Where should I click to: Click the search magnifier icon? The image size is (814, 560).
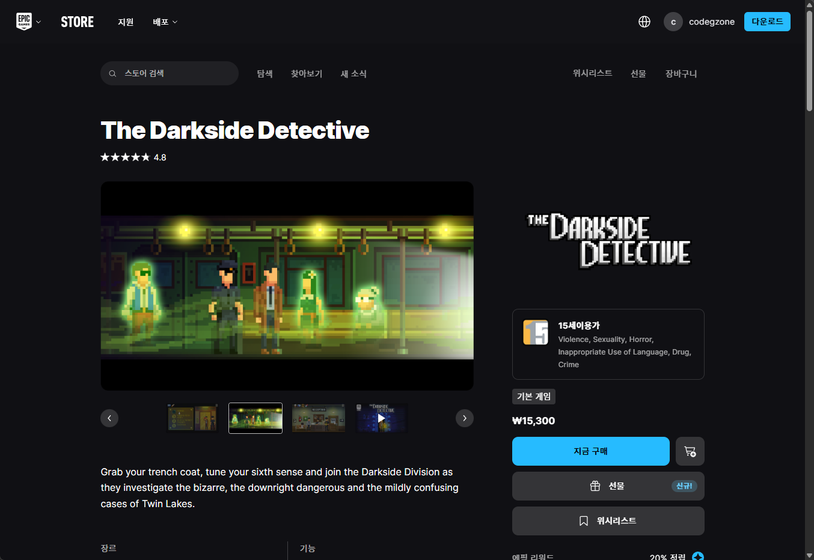112,73
